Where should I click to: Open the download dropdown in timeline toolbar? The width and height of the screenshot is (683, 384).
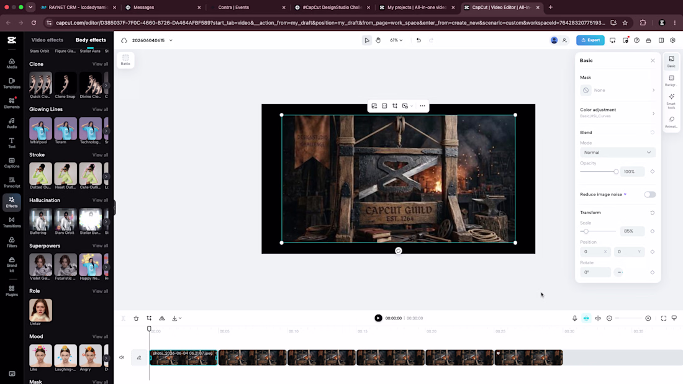coord(176,318)
